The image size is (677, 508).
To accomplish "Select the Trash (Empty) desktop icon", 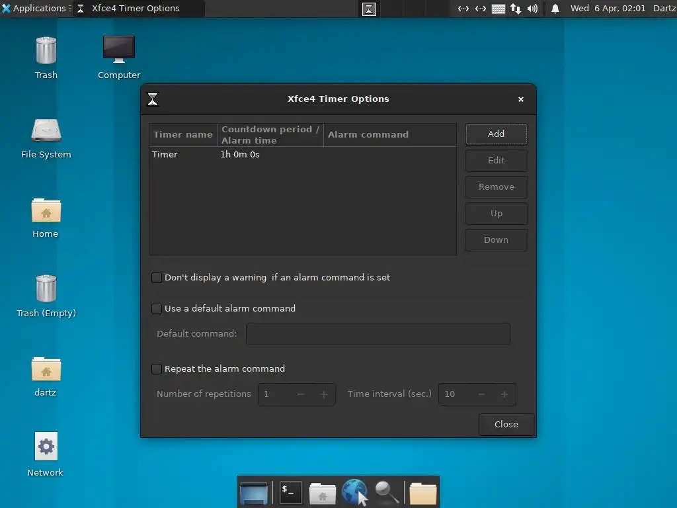I will click(46, 296).
